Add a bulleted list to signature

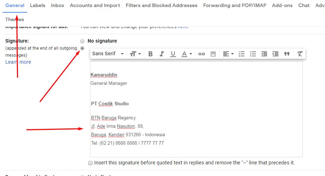(x=253, y=54)
